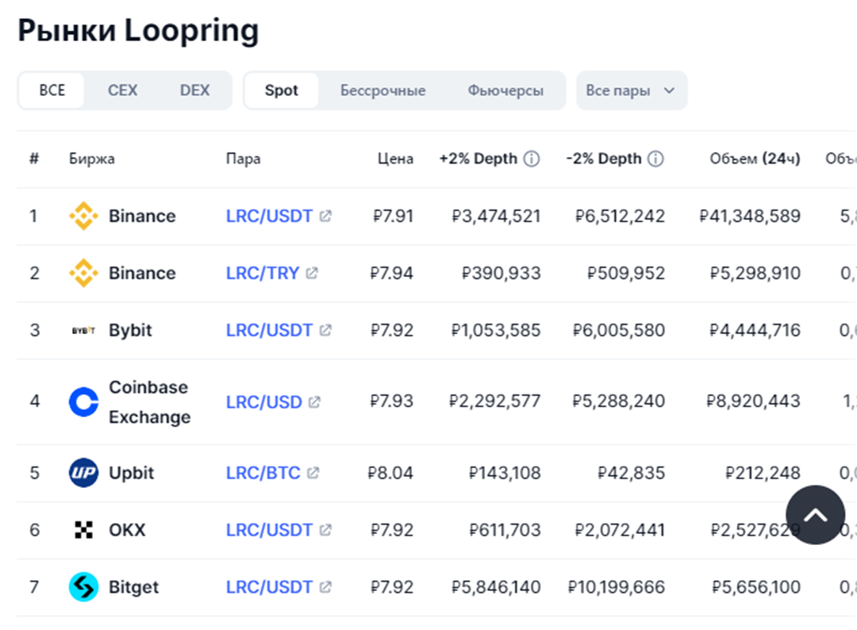This screenshot has width=857, height=630.
Task: Switch to the Фьючерсы tab
Action: click(x=505, y=90)
